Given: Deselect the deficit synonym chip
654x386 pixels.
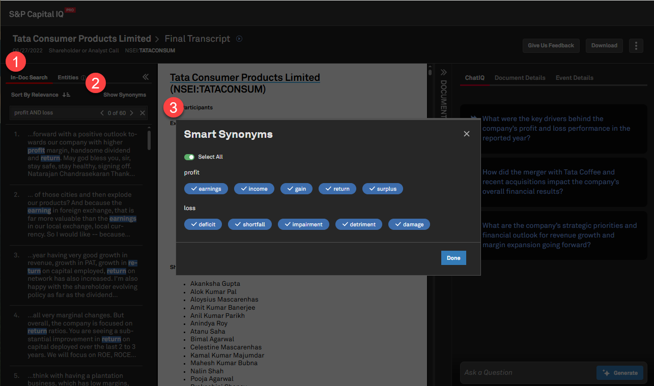Looking at the screenshot, I should (x=203, y=224).
